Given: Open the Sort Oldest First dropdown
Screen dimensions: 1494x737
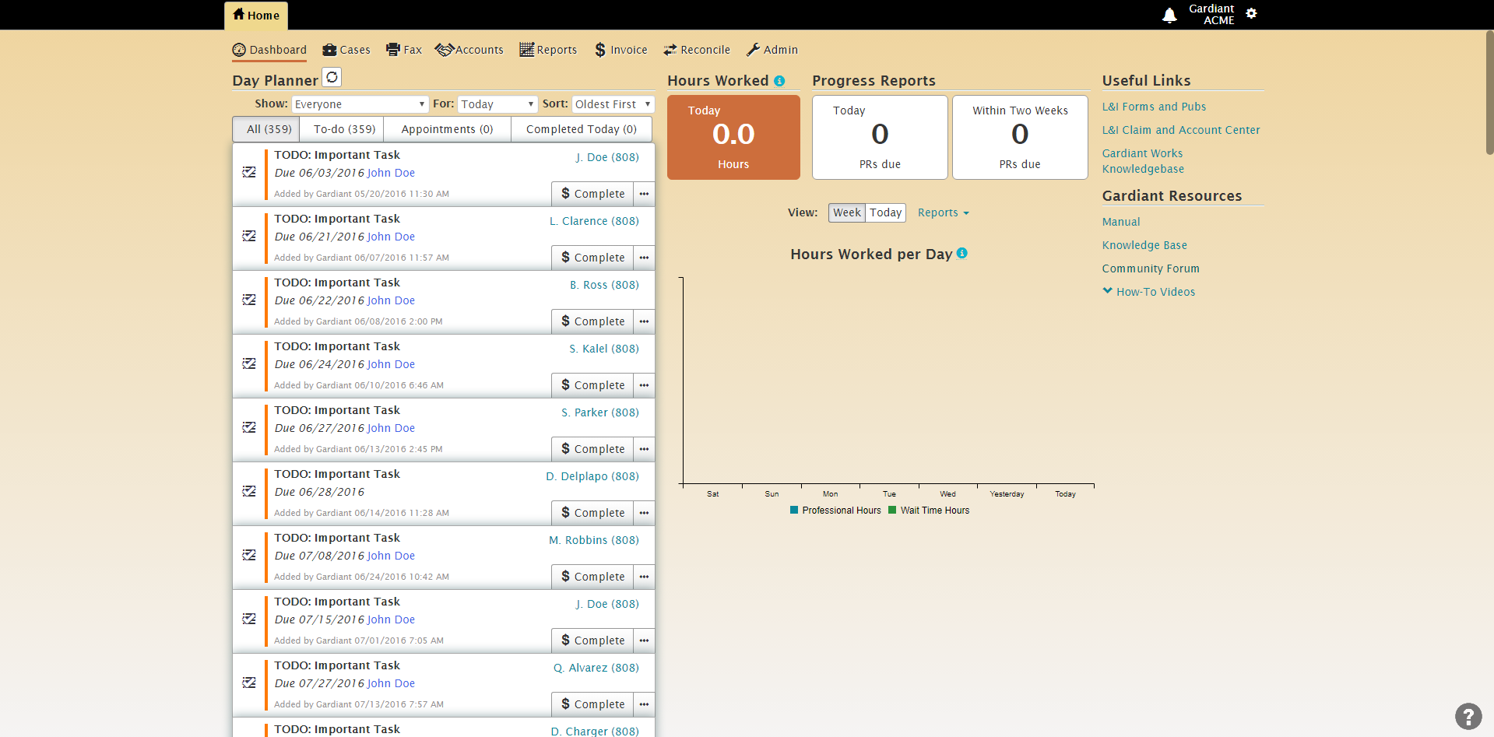Looking at the screenshot, I should coord(613,104).
